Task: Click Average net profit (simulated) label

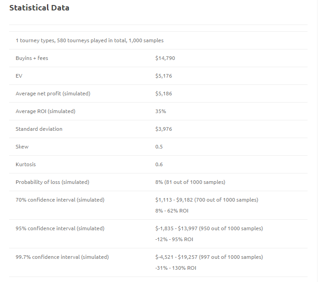Action: click(x=53, y=94)
